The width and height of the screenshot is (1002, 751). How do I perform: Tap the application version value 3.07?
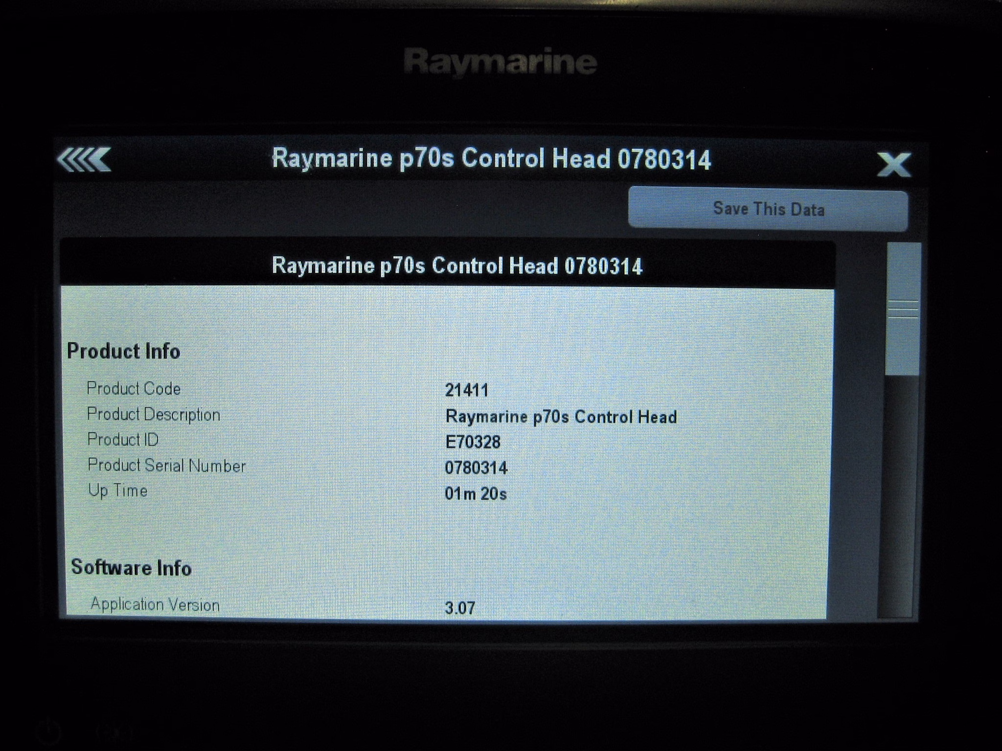tap(460, 608)
